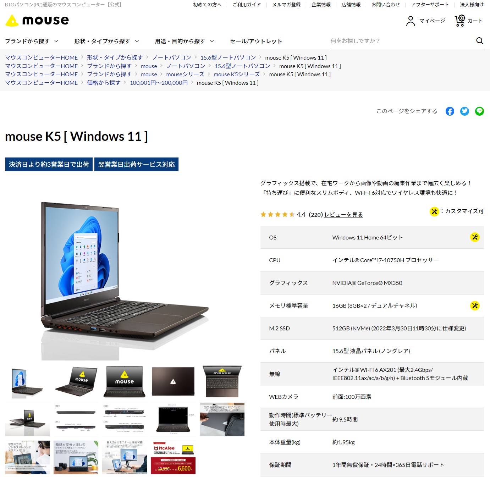Image resolution: width=490 pixels, height=480 pixels.
Task: Click 価格から探す breadcrumb link
Action: (104, 83)
